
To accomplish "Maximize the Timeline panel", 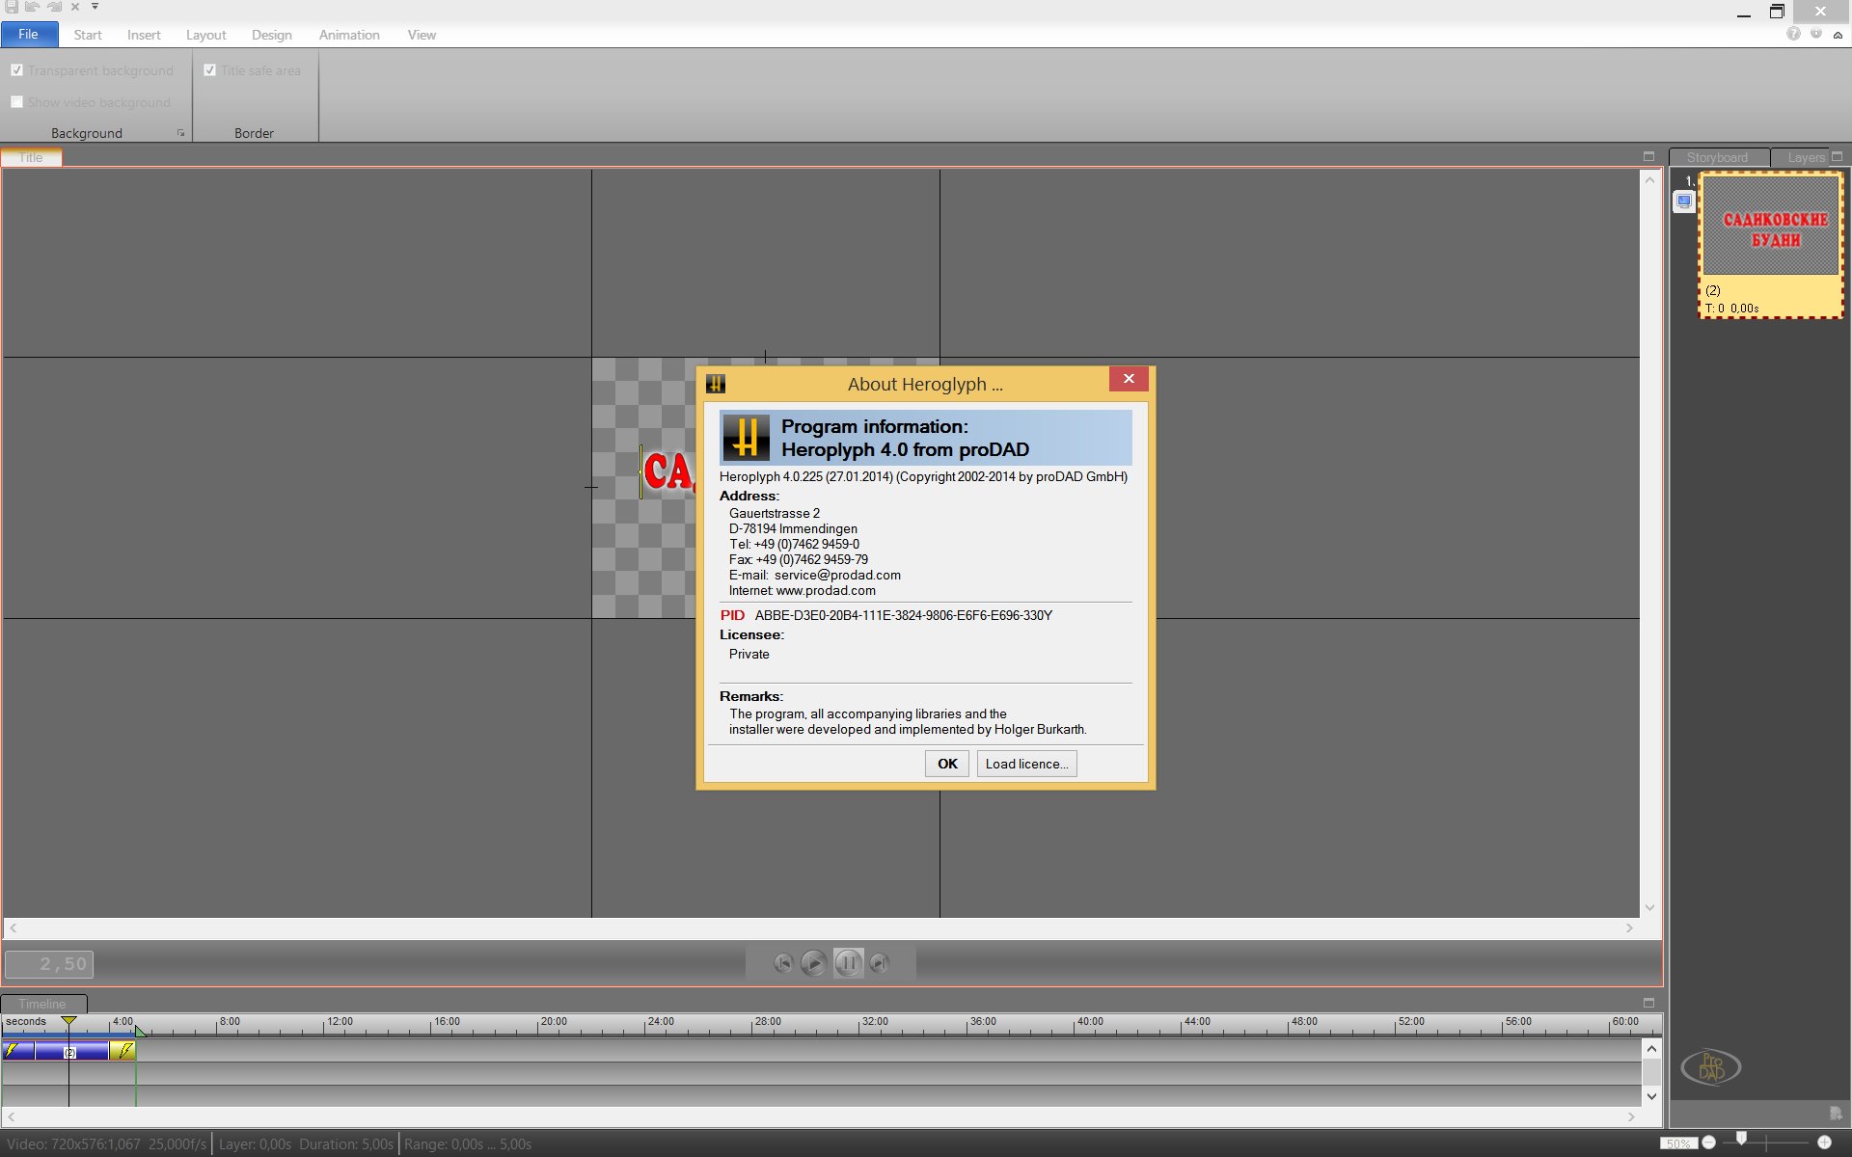I will pos(1648,1003).
